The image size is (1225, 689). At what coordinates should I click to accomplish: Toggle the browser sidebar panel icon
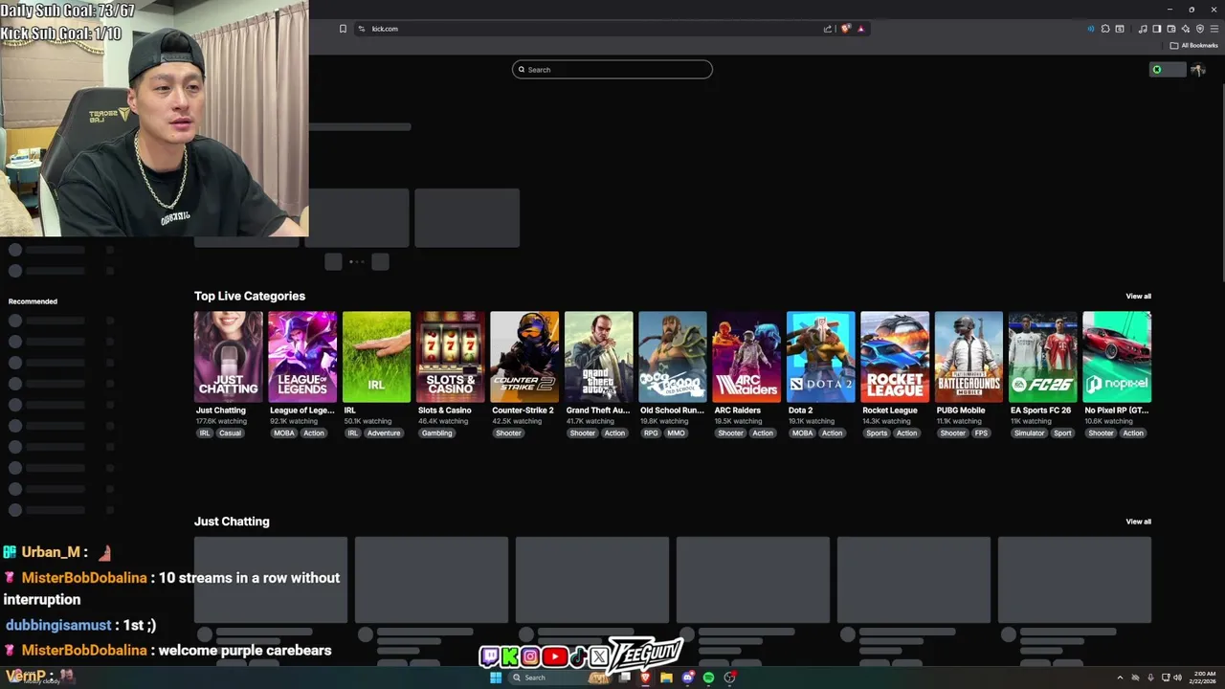[x=1157, y=29]
